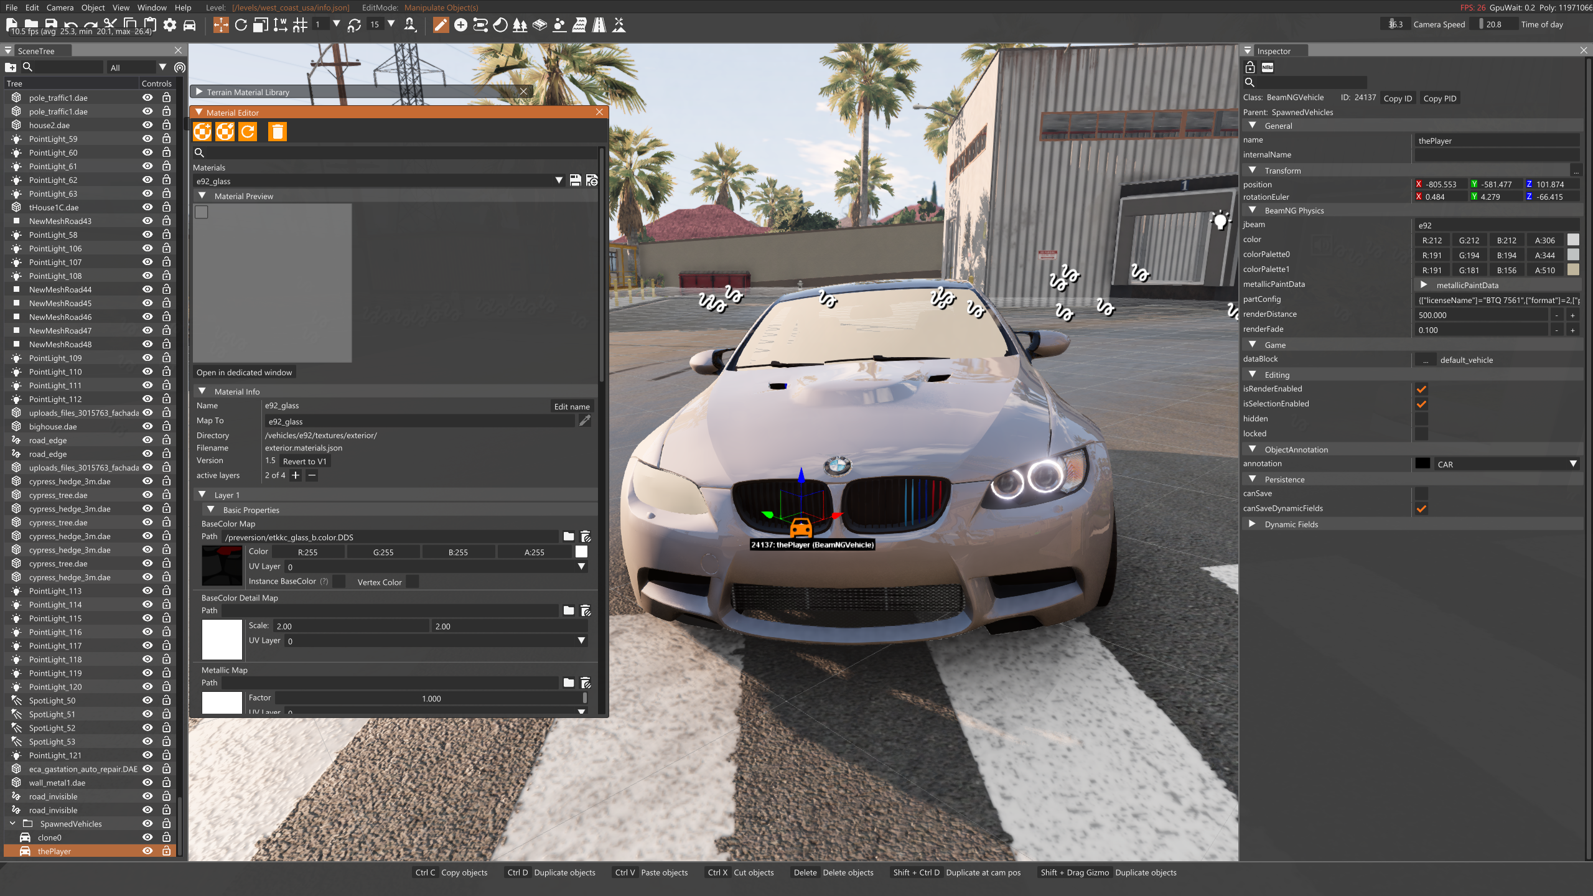
Task: Click Copy PID button
Action: [1440, 98]
